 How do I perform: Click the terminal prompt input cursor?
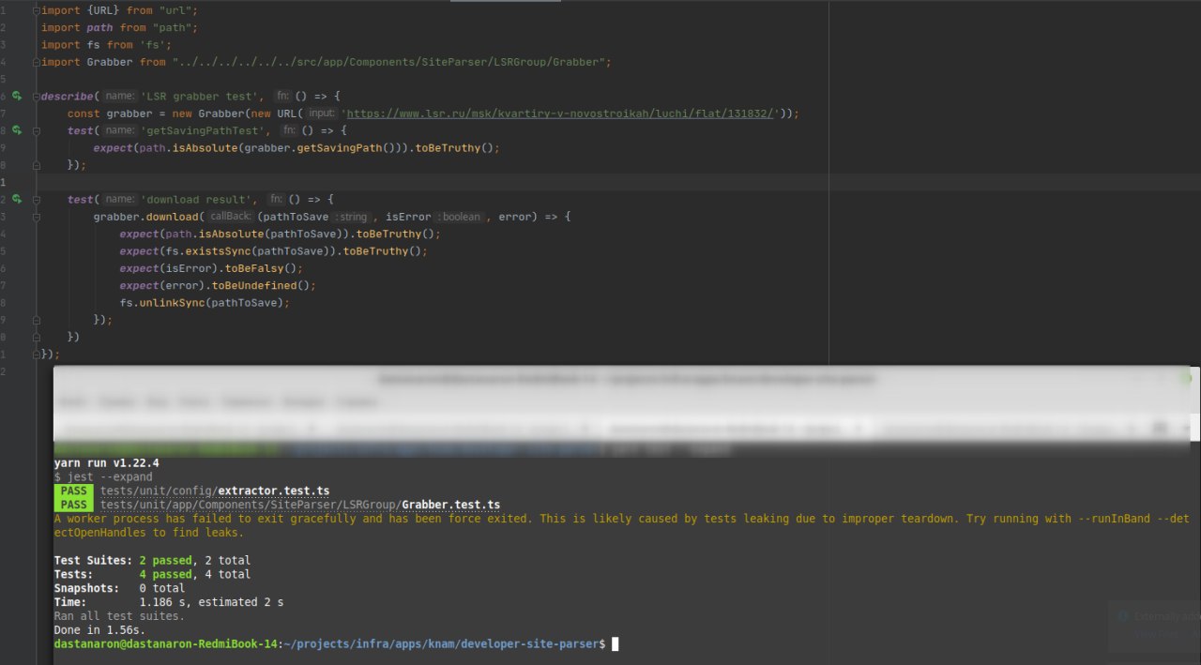616,644
